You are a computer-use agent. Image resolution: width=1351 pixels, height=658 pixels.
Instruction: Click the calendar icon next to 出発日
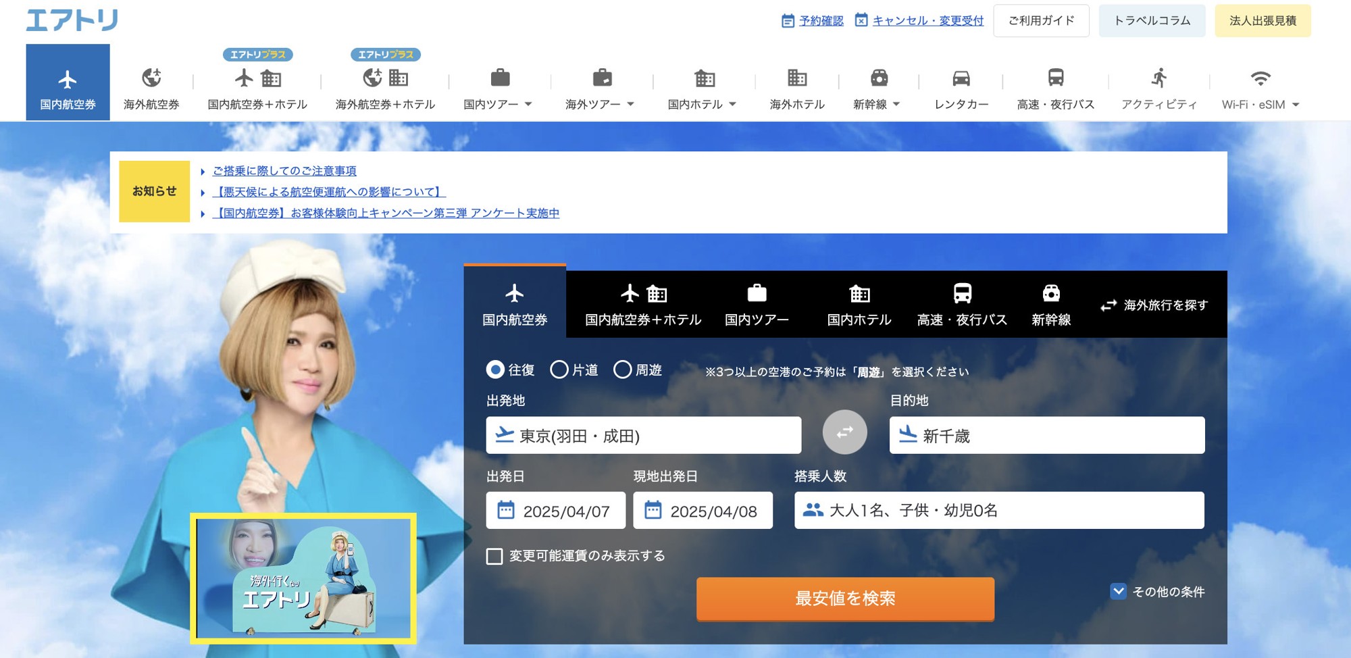coord(507,510)
